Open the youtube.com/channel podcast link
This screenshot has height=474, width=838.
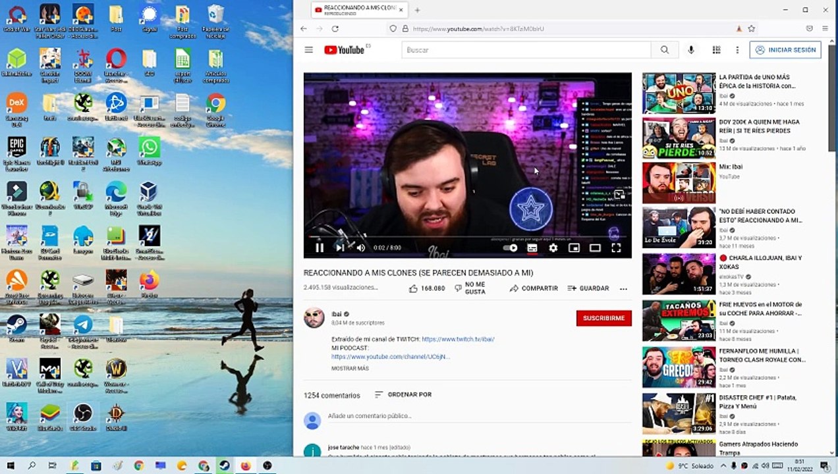coord(391,357)
